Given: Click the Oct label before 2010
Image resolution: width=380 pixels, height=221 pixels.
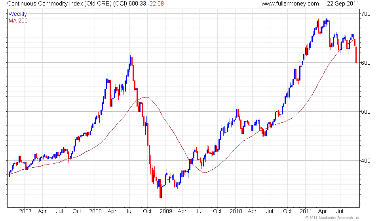Looking at the screenshot, I should pyautogui.click(x=217, y=212).
